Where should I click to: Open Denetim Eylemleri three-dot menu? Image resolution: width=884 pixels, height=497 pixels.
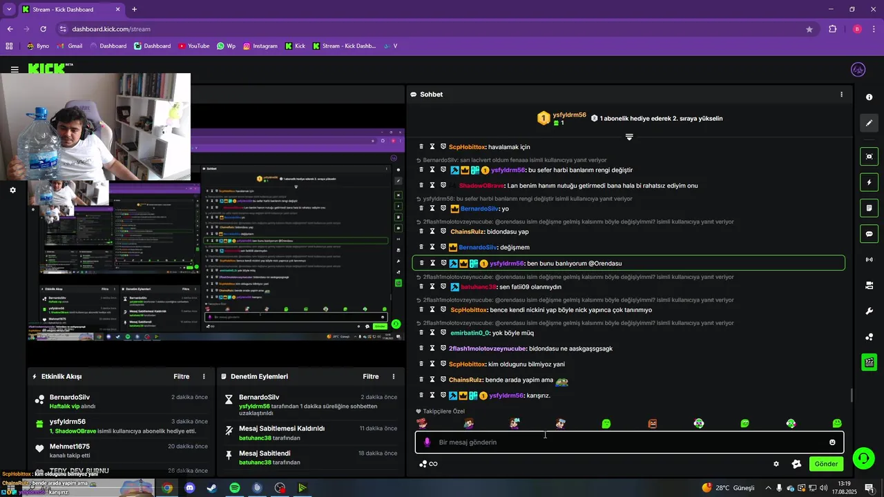(394, 377)
